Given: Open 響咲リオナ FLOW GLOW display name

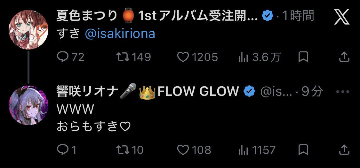Looking at the screenshot, I should click(147, 92).
